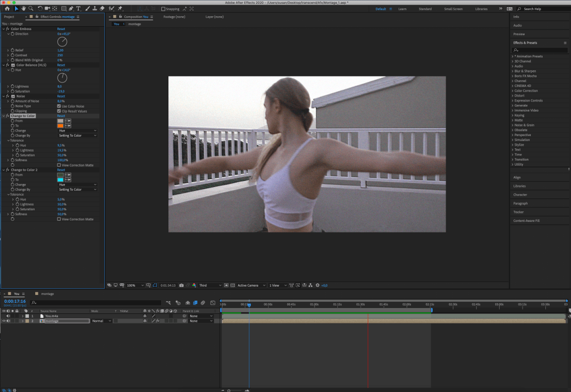Click the snapshot camera icon below viewer

(181, 285)
